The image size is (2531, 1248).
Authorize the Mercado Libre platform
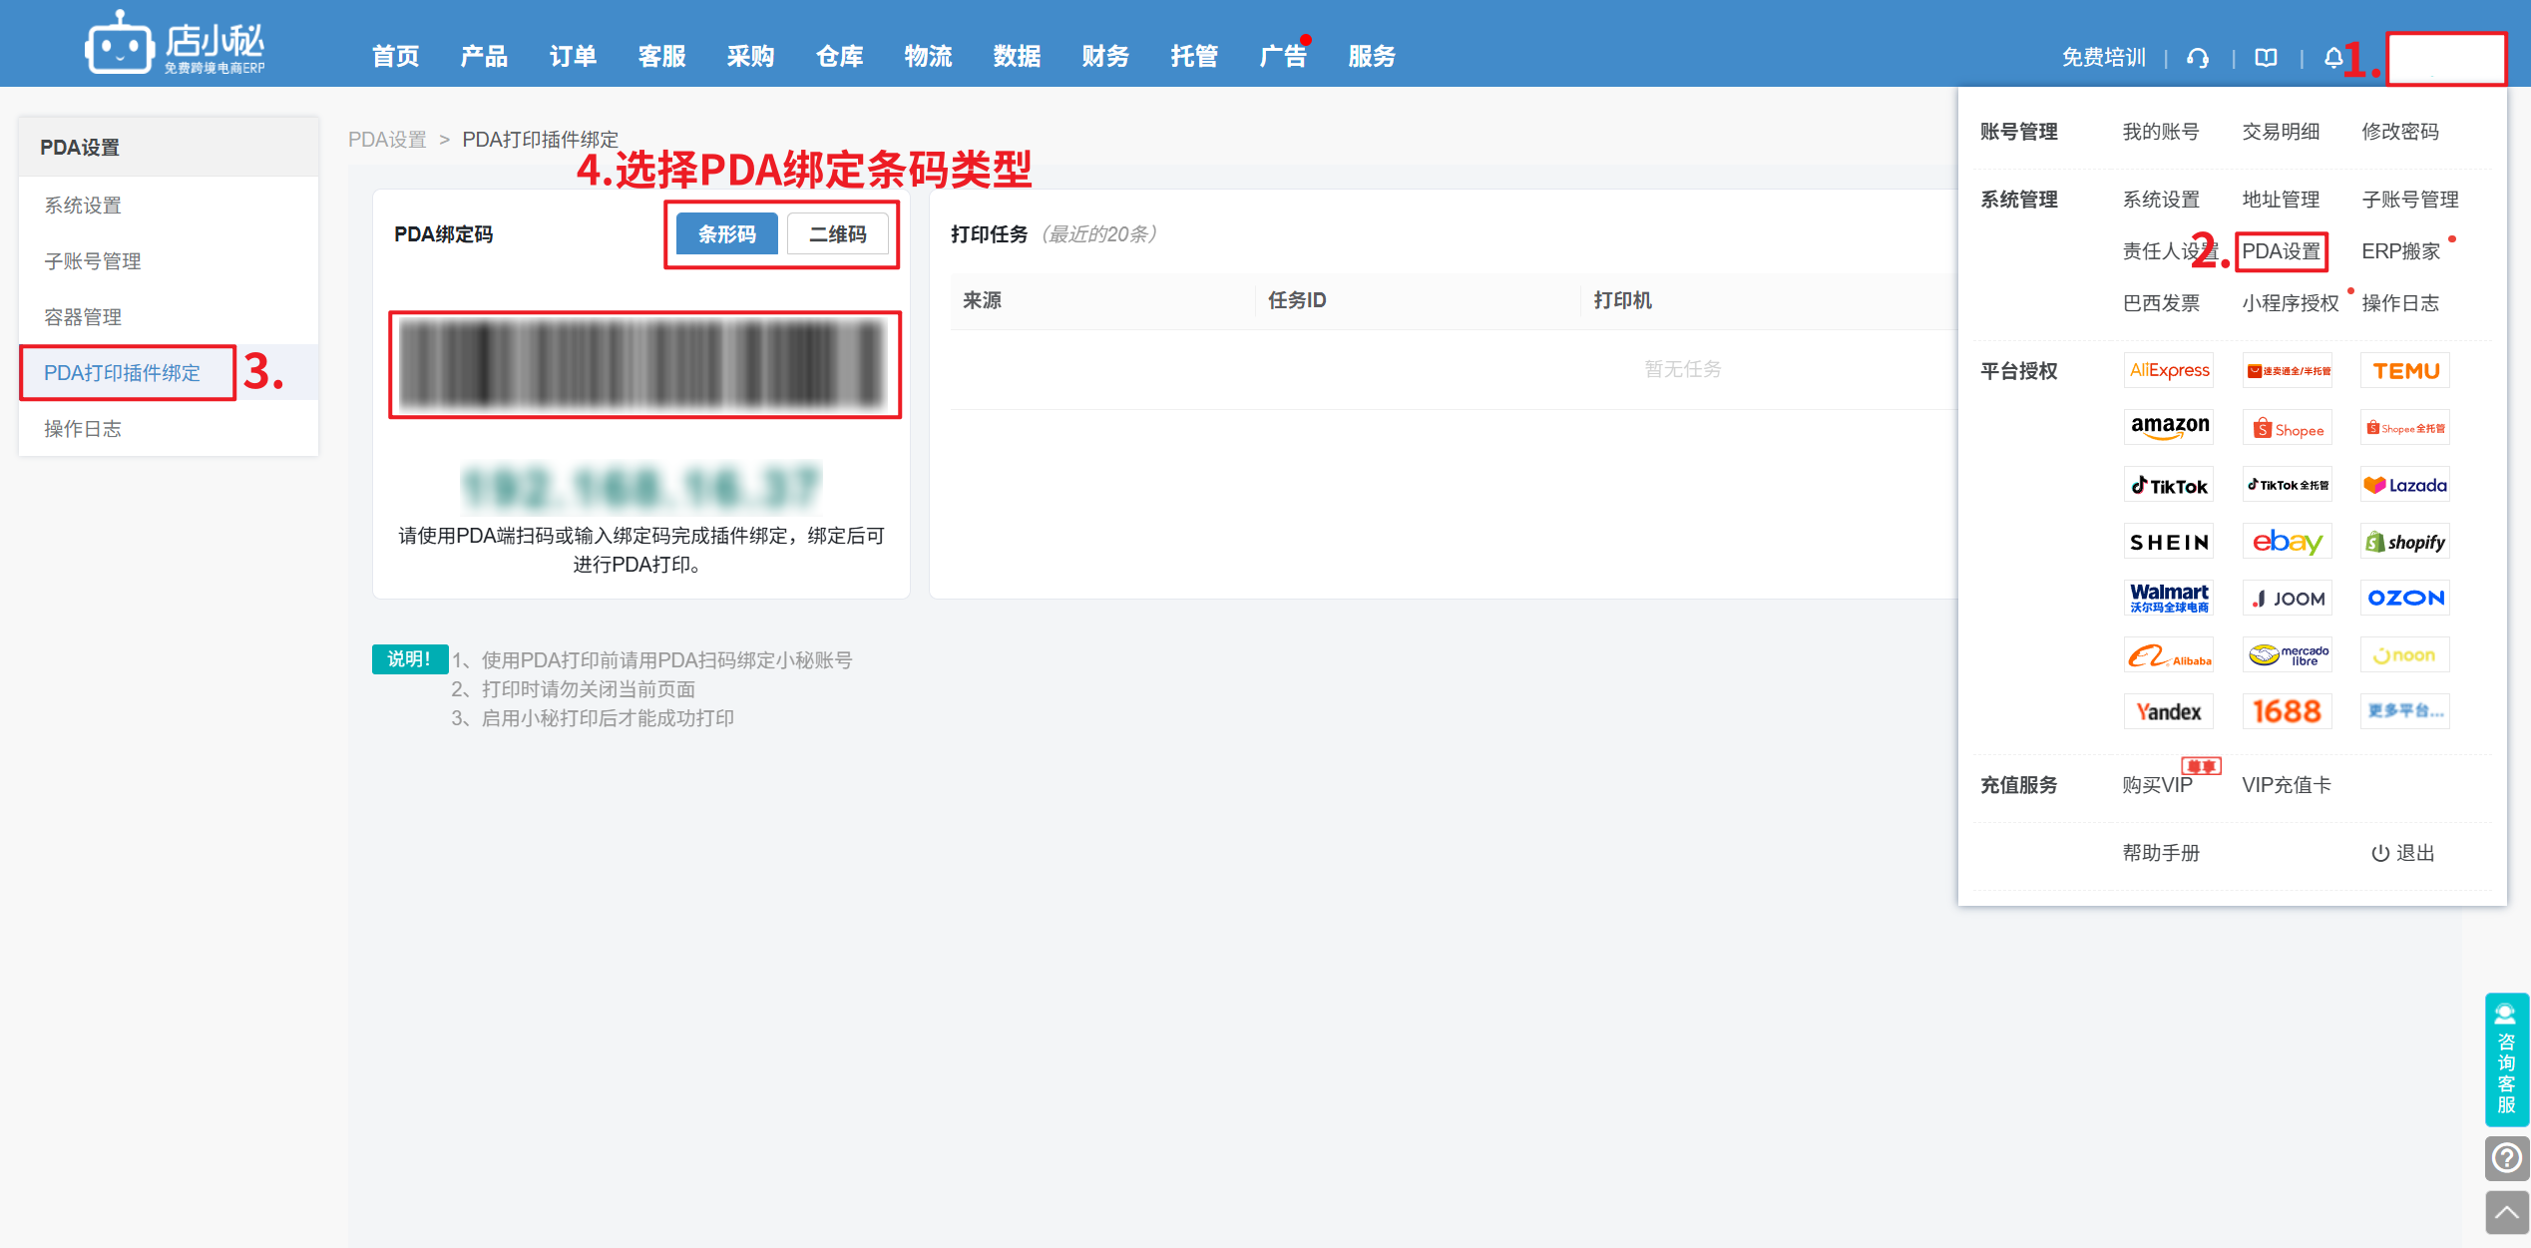click(x=2288, y=655)
